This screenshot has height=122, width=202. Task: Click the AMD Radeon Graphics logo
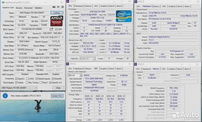coord(57,21)
